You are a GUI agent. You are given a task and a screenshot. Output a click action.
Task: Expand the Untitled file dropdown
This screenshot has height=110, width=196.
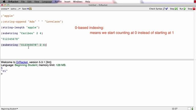click(x=5, y=9)
